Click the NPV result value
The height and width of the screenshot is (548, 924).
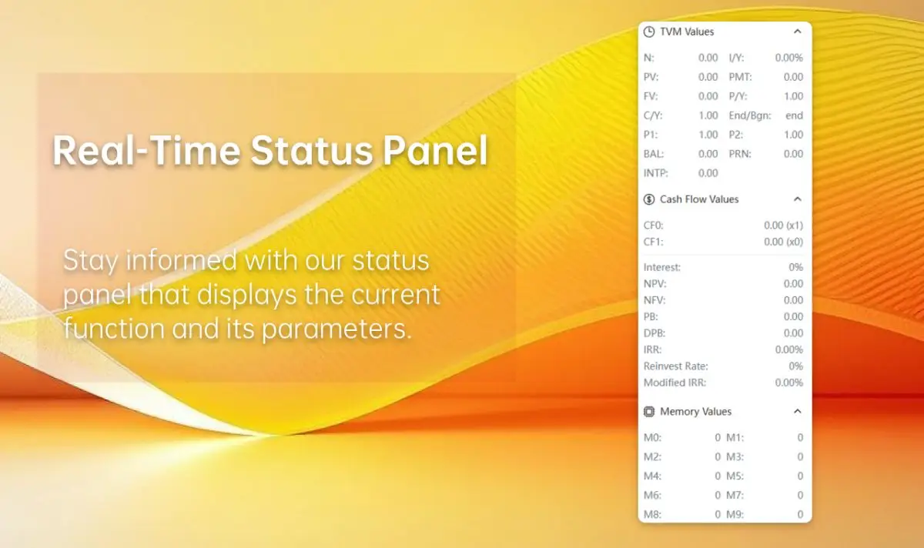(x=793, y=284)
